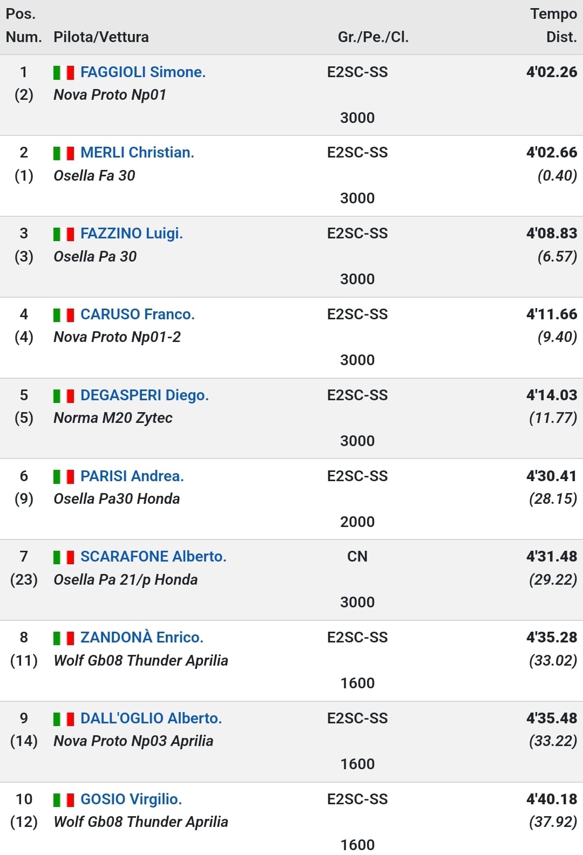This screenshot has width=583, height=855.
Task: Open MERLI Christian driver link
Action: [x=137, y=153]
